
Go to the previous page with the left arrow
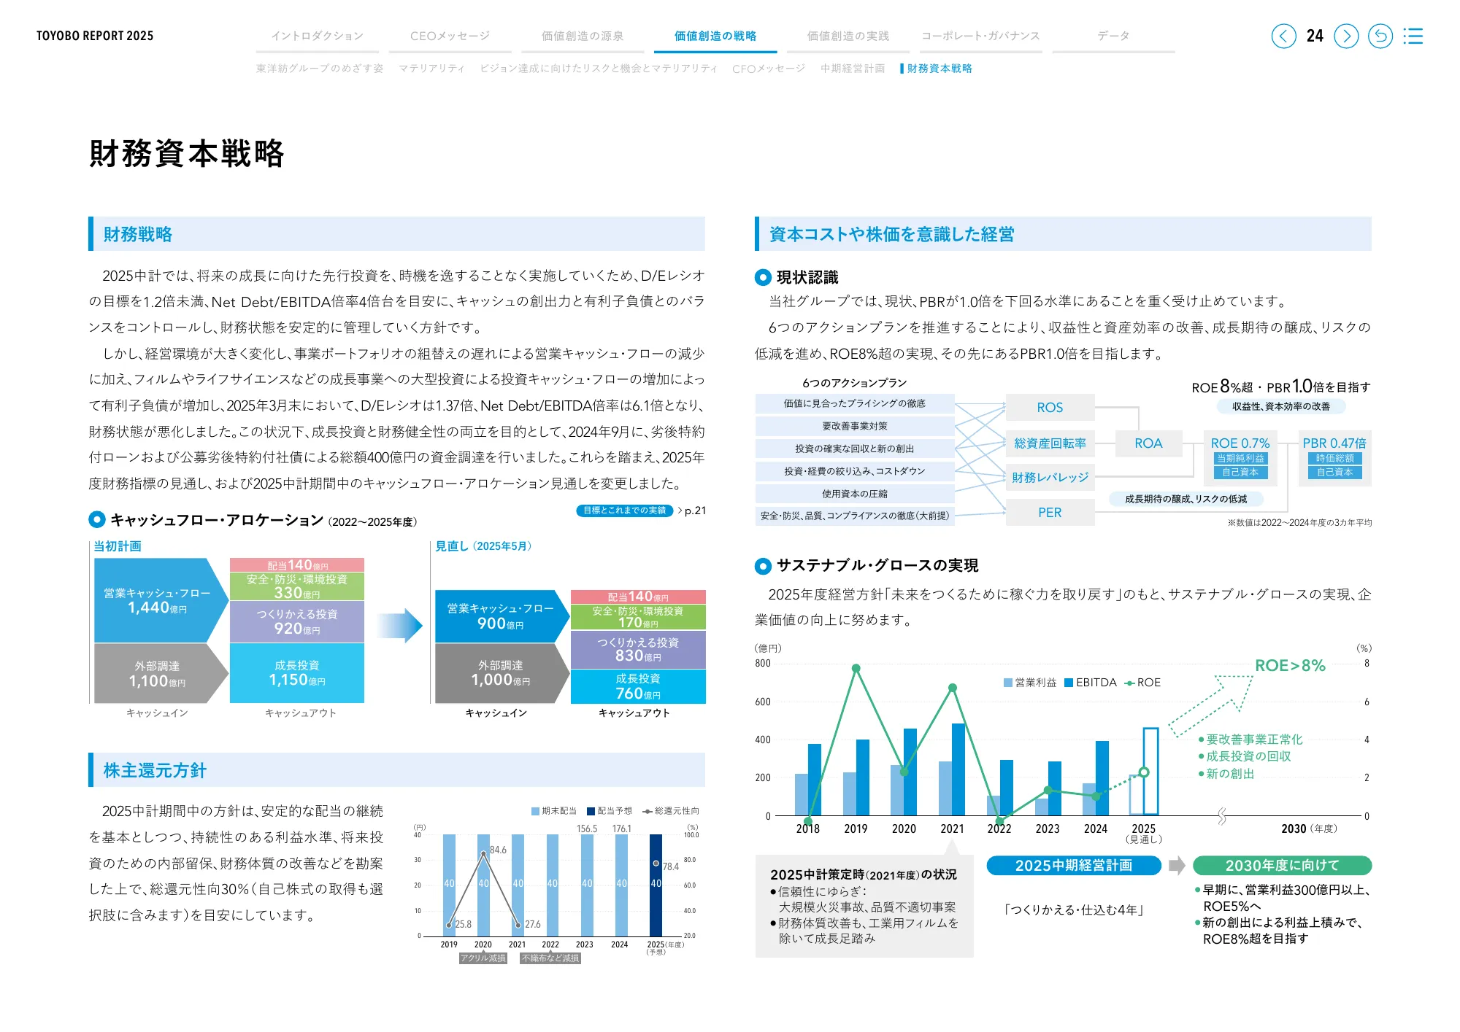coord(1285,36)
